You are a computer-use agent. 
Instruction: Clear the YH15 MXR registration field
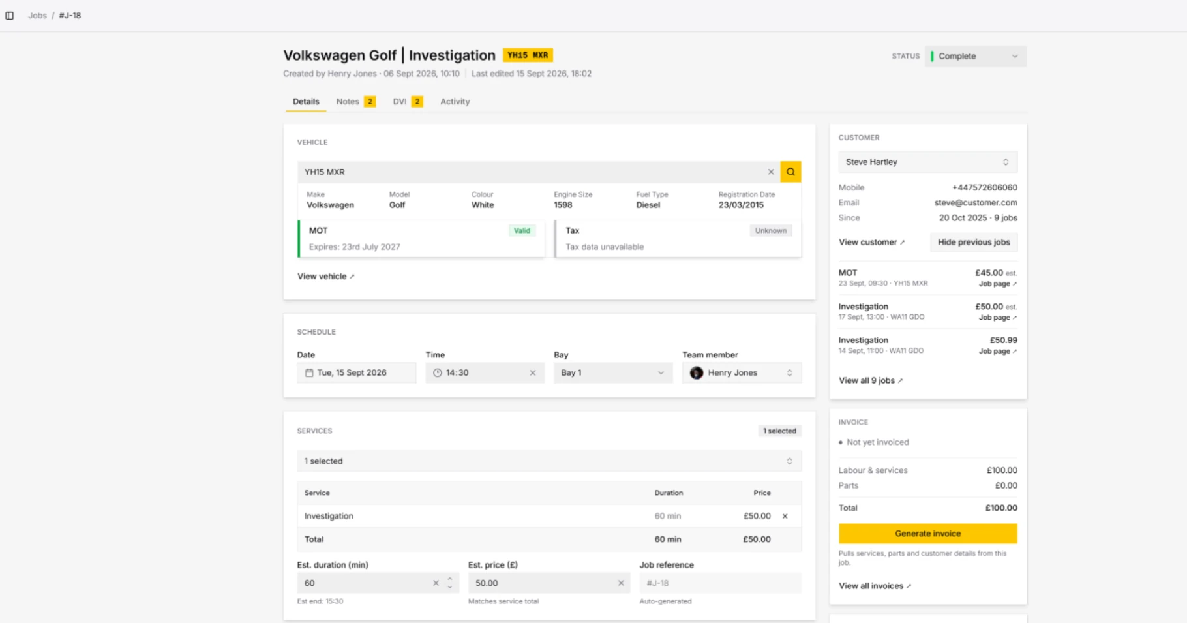(x=771, y=172)
